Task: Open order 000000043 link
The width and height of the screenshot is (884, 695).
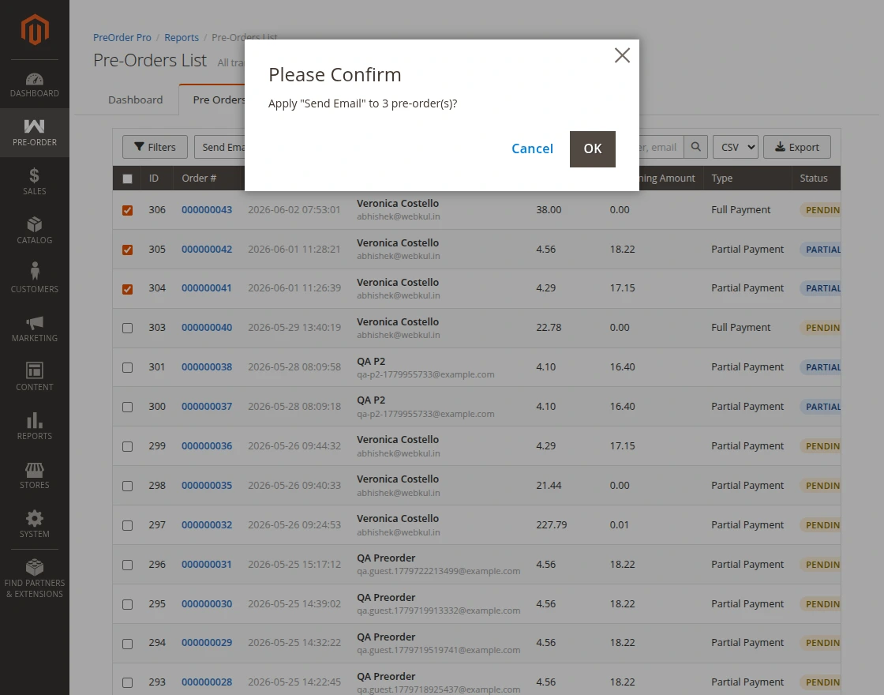Action: tap(207, 210)
